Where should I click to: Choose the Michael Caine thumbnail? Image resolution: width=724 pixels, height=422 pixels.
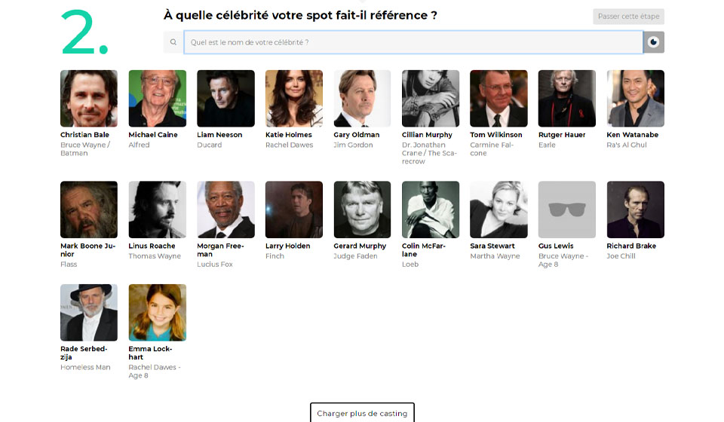(157, 99)
